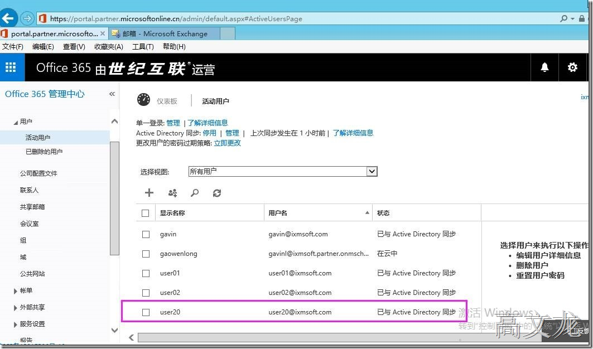Screen dimensions: 593x349
Task: Click the sidebar scrollbar up arrow
Action: pos(114,122)
